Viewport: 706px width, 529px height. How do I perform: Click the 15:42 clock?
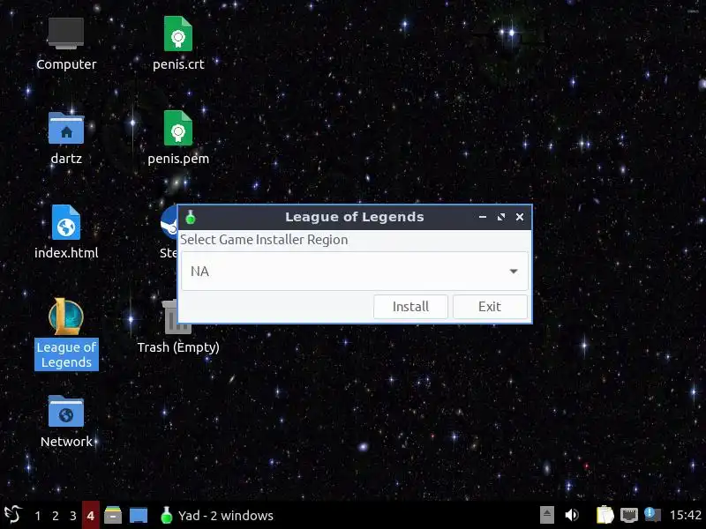tap(686, 515)
